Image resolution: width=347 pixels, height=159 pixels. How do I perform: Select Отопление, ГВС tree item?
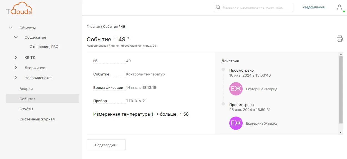pyautogui.click(x=44, y=47)
